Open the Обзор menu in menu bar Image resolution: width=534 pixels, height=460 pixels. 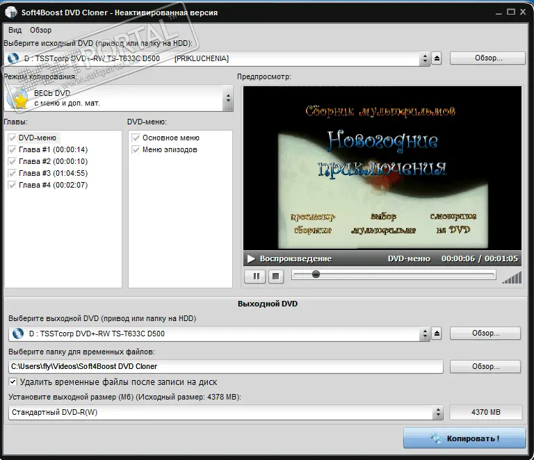[40, 30]
